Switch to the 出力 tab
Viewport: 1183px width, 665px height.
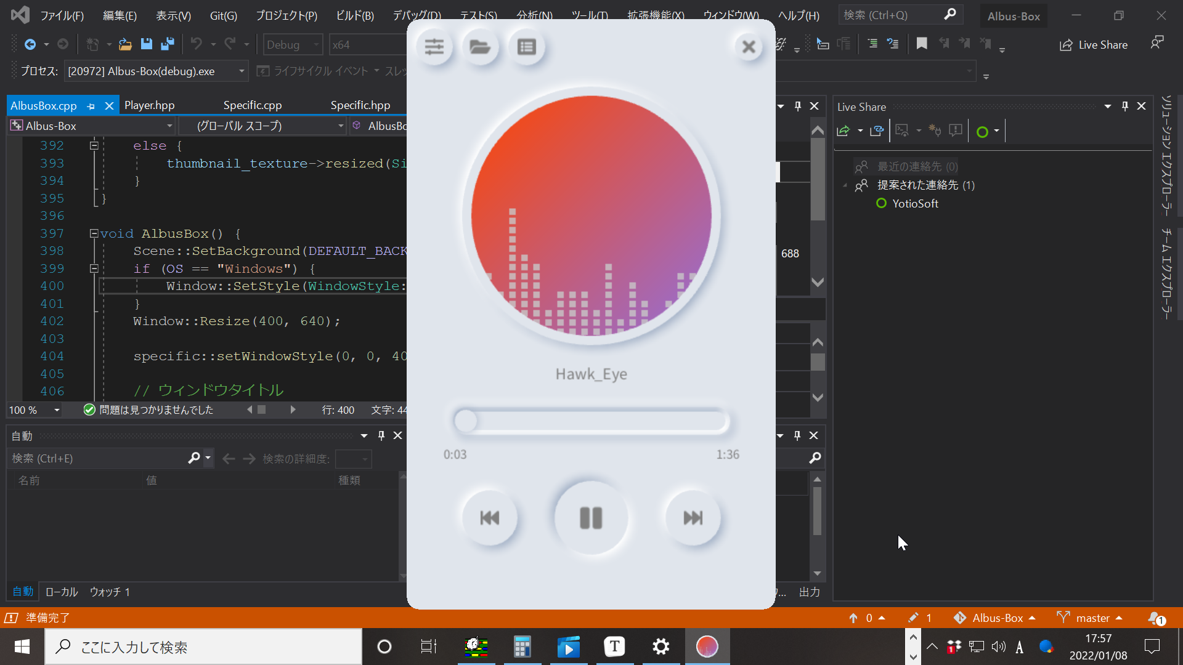tap(809, 592)
